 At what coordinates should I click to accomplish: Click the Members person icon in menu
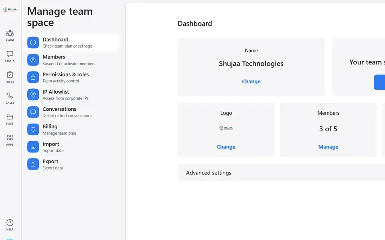point(33,60)
